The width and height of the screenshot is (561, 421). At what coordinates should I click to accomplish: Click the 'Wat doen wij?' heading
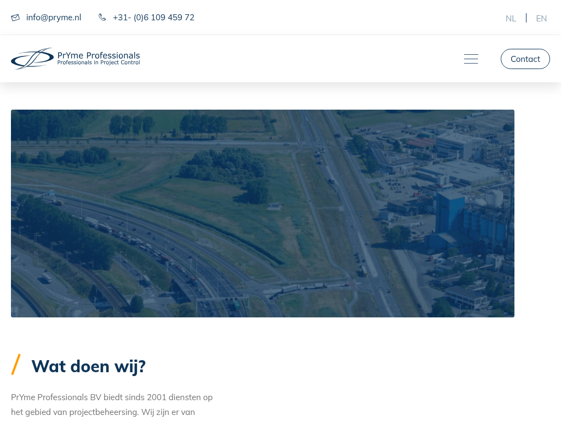(88, 366)
